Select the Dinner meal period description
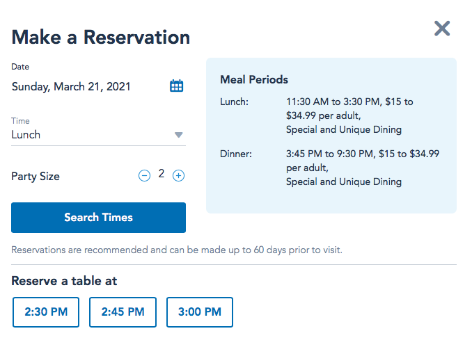472x347 pixels. click(x=363, y=168)
